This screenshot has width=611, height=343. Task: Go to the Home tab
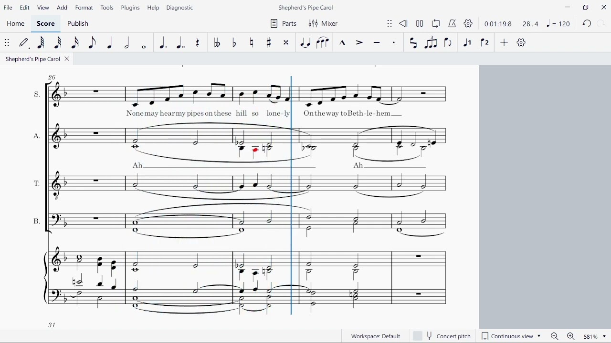(16, 23)
